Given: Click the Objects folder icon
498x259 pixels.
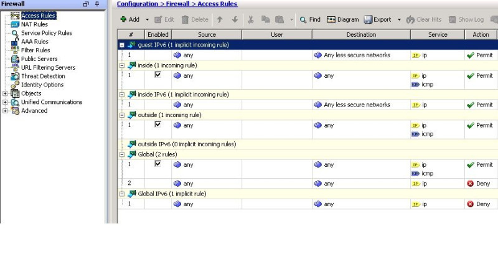Looking at the screenshot, I should (15, 93).
